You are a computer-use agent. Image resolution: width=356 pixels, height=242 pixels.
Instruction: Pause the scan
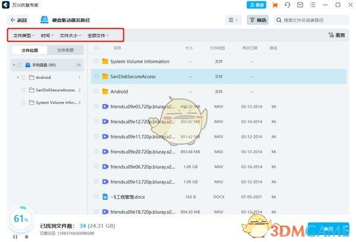pos(15,237)
